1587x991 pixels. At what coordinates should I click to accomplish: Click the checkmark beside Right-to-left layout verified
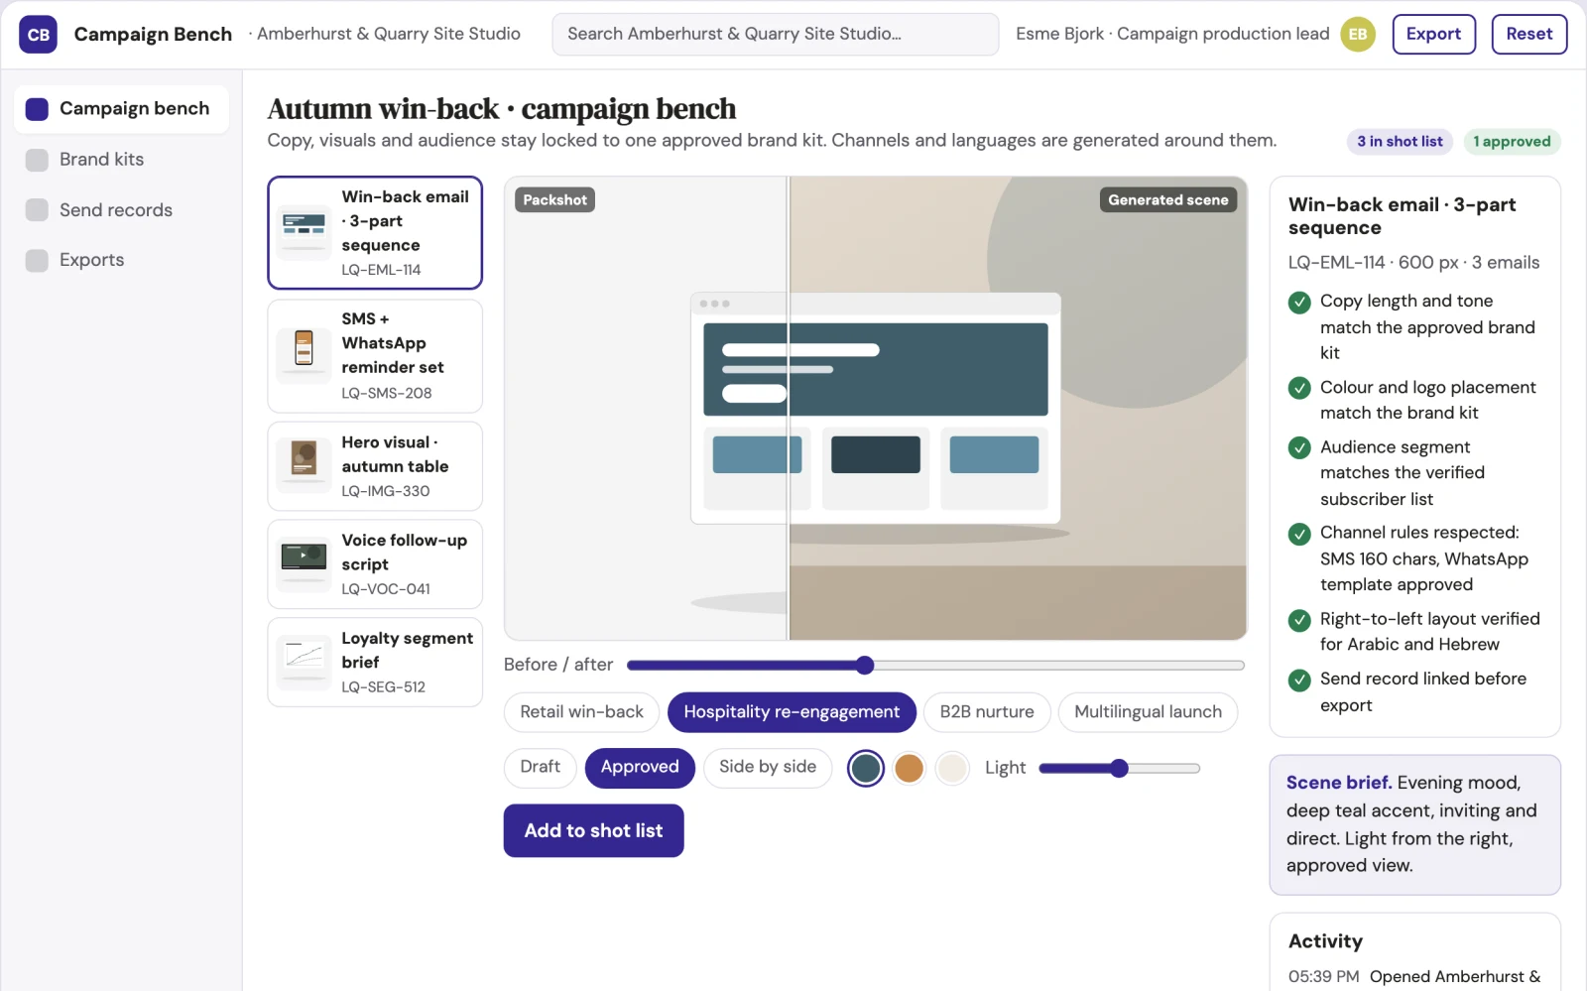tap(1299, 620)
